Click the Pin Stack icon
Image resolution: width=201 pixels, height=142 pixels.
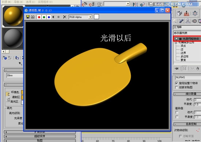pyautogui.click(x=177, y=68)
